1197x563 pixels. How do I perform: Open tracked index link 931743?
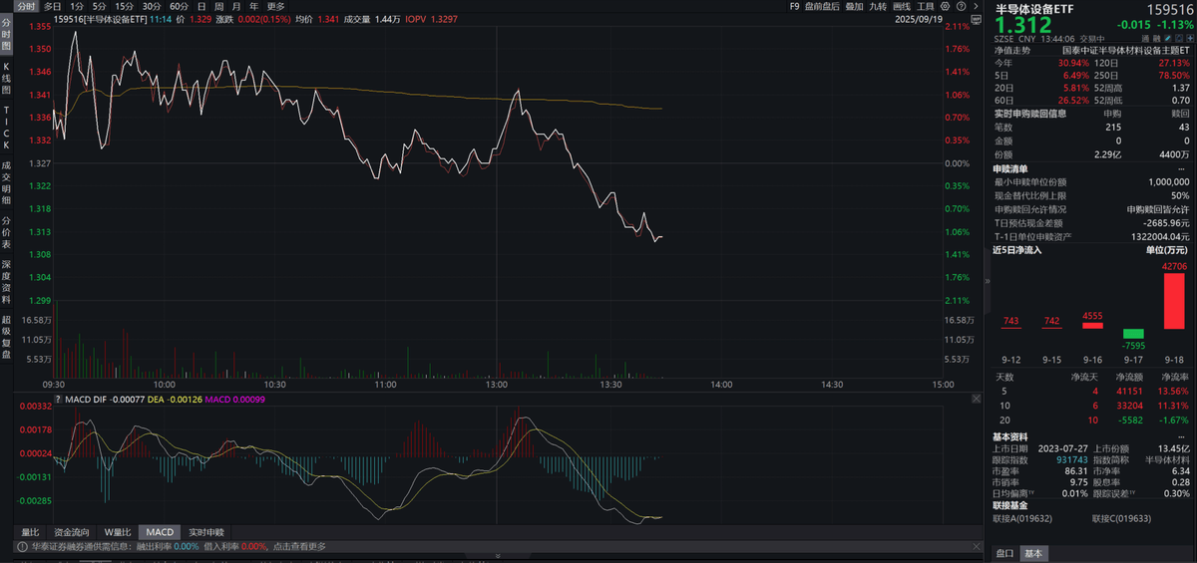tap(1072, 459)
